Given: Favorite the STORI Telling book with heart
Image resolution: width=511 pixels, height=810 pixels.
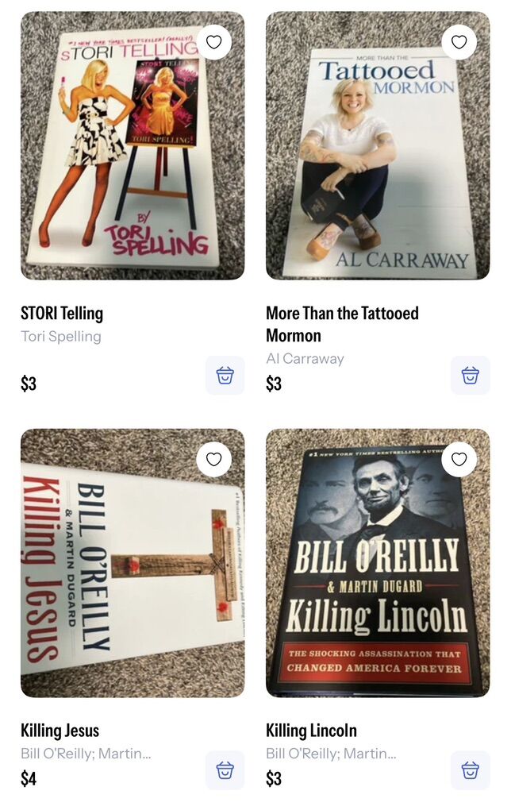Looking at the screenshot, I should (213, 42).
